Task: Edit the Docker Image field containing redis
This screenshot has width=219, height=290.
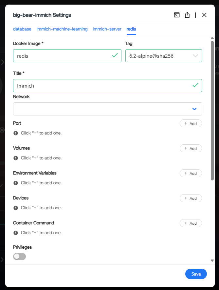Action: [x=67, y=56]
